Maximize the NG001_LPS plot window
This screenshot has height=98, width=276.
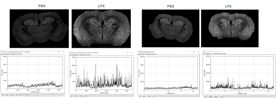click(269, 51)
